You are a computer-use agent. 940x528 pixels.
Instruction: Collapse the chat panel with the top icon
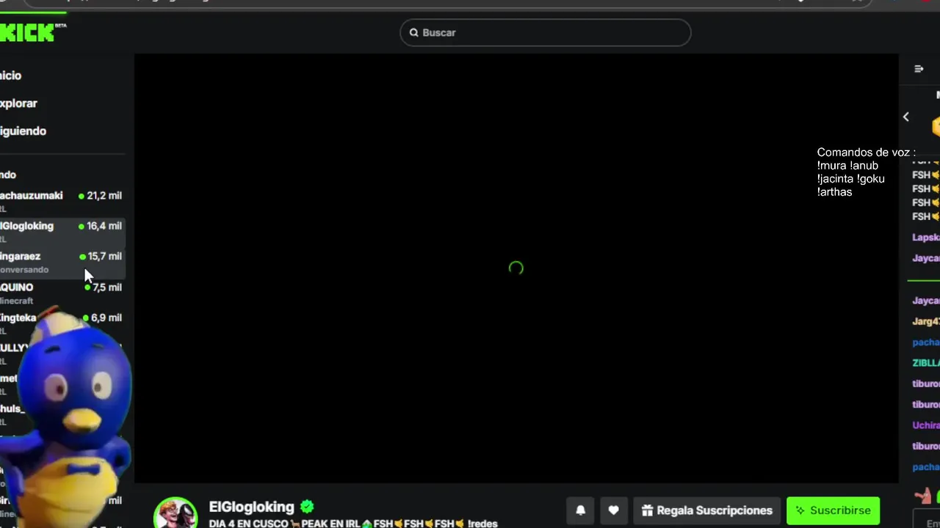coord(919,69)
